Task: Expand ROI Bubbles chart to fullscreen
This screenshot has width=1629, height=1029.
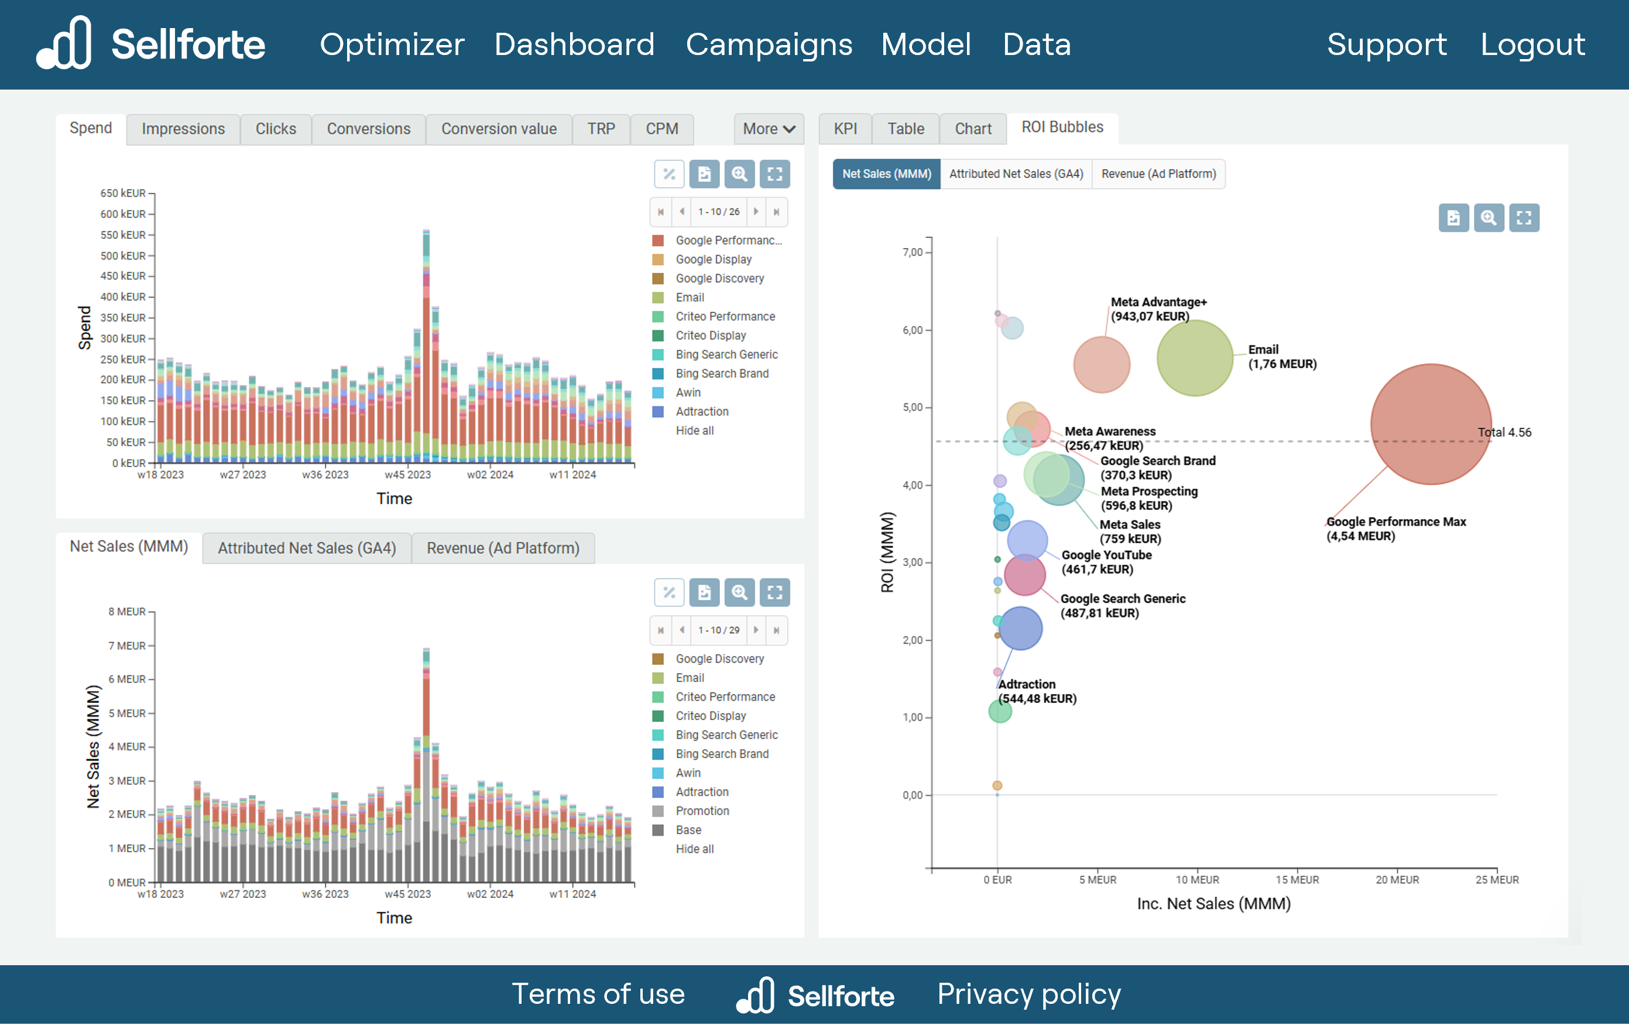Action: click(x=1524, y=217)
